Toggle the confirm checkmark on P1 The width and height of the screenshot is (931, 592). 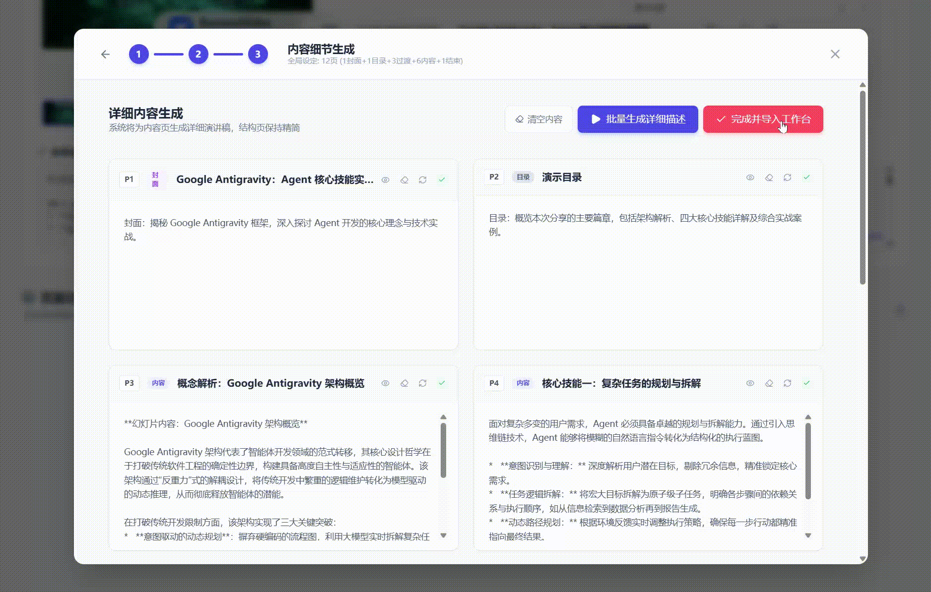(x=442, y=179)
